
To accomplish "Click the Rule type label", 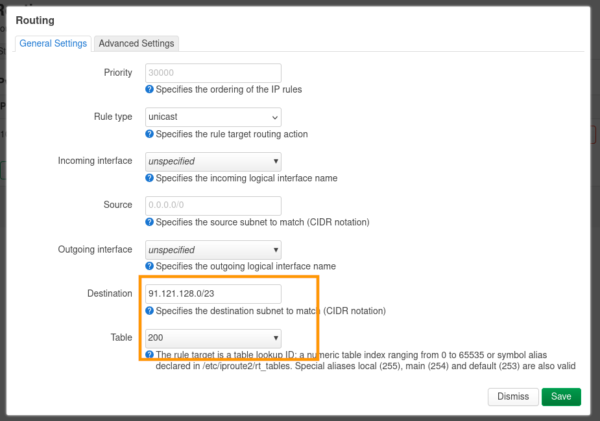I will pos(113,117).
